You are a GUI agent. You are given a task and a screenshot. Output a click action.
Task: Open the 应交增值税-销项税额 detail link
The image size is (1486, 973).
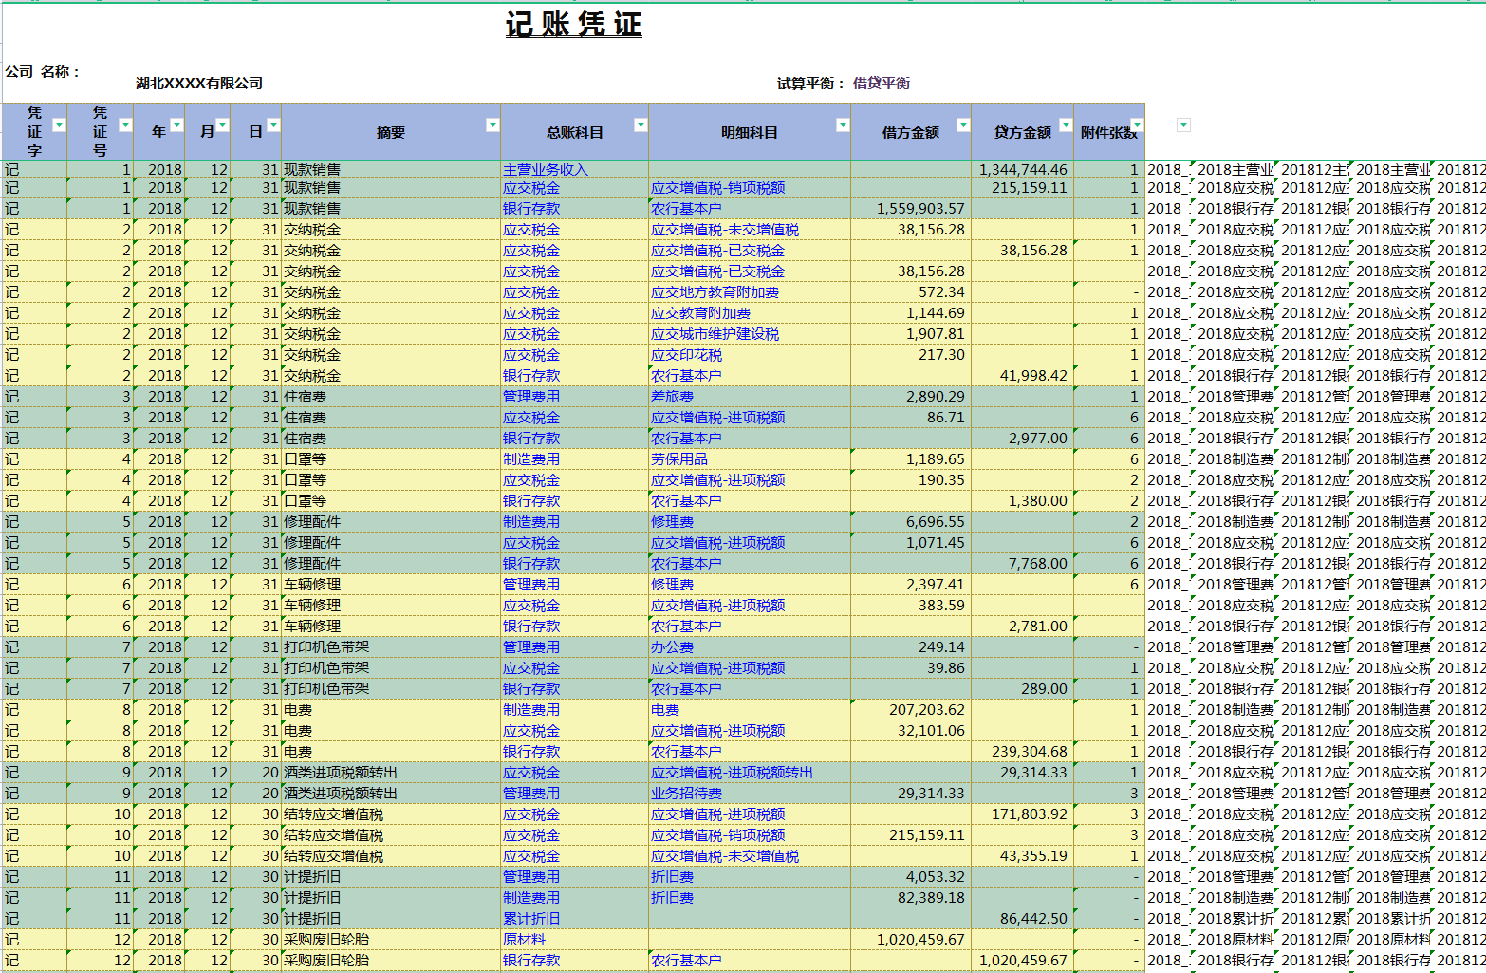(x=717, y=187)
